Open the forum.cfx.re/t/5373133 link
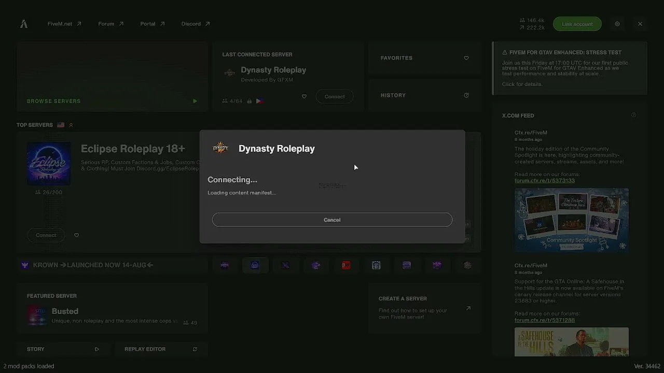Viewport: 664px width, 373px height. pyautogui.click(x=545, y=181)
